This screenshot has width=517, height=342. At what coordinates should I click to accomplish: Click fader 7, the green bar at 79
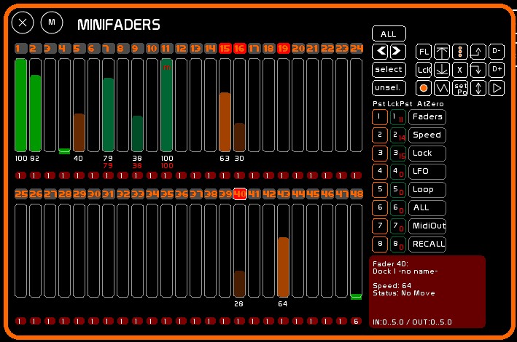pos(108,106)
